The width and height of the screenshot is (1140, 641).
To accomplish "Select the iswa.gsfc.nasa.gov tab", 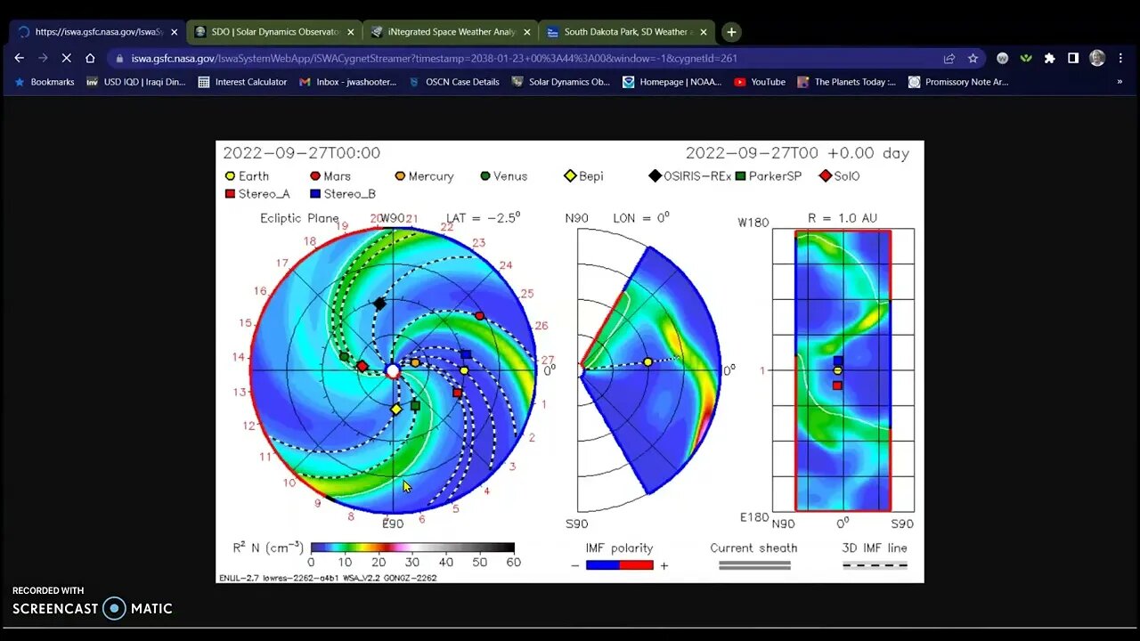I will 98,32.
